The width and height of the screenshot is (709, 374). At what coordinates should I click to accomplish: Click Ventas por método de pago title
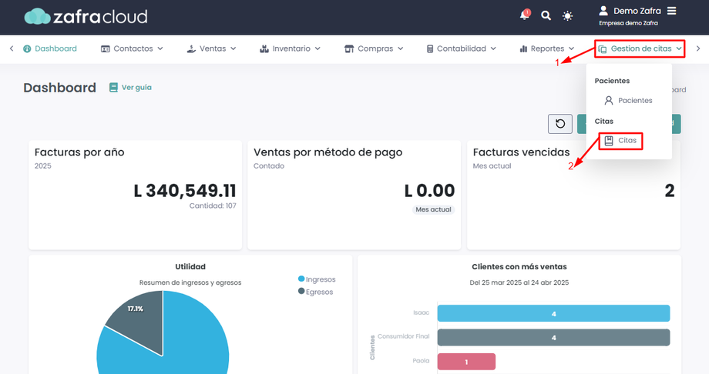click(328, 152)
